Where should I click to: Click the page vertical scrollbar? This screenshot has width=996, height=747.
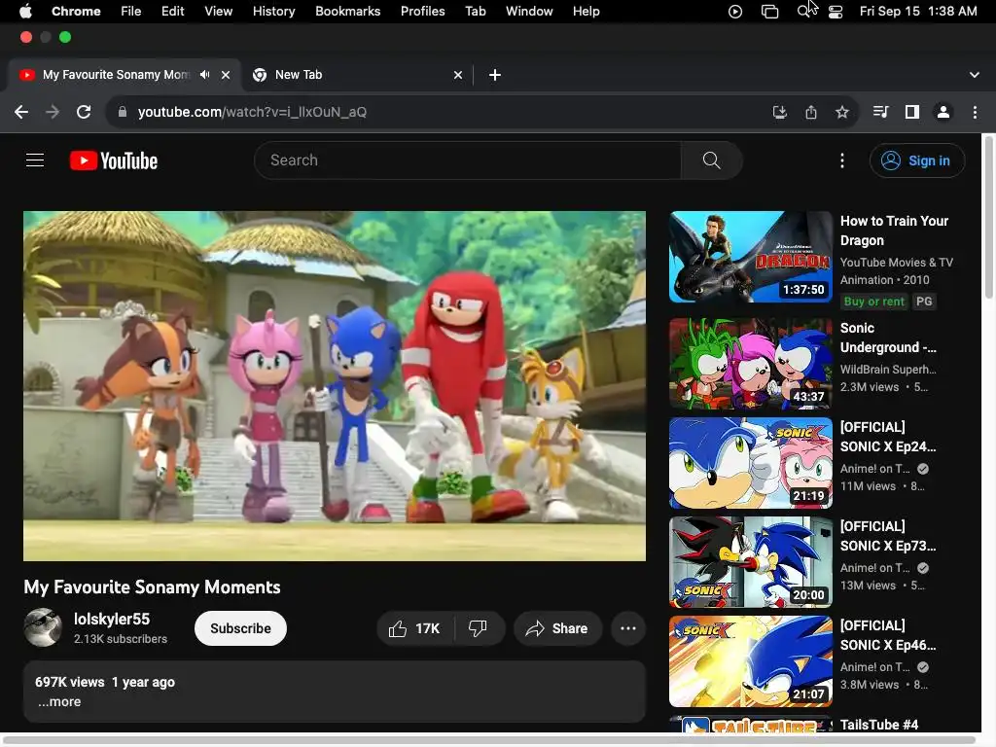(988, 216)
